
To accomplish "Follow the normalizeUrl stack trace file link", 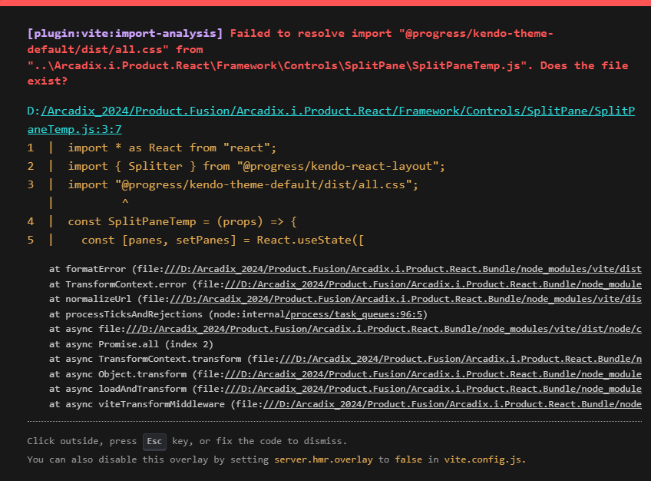I will (407, 297).
